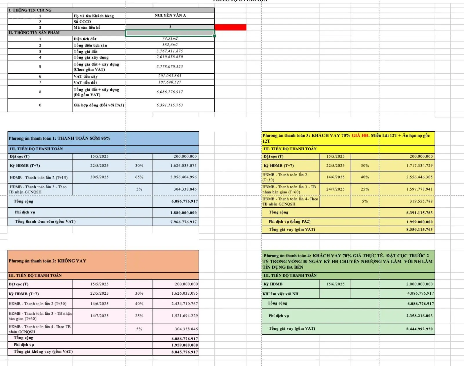The height and width of the screenshot is (366, 464).
Task: Select the date '30/5/2025' in payment plan 1
Action: (x=99, y=177)
